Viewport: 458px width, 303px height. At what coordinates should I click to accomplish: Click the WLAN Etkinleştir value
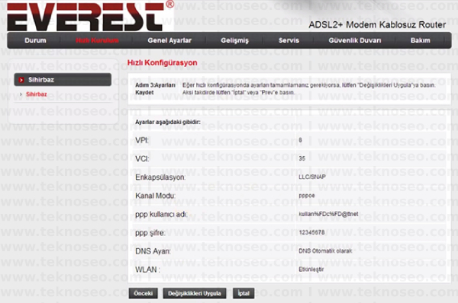[311, 270]
